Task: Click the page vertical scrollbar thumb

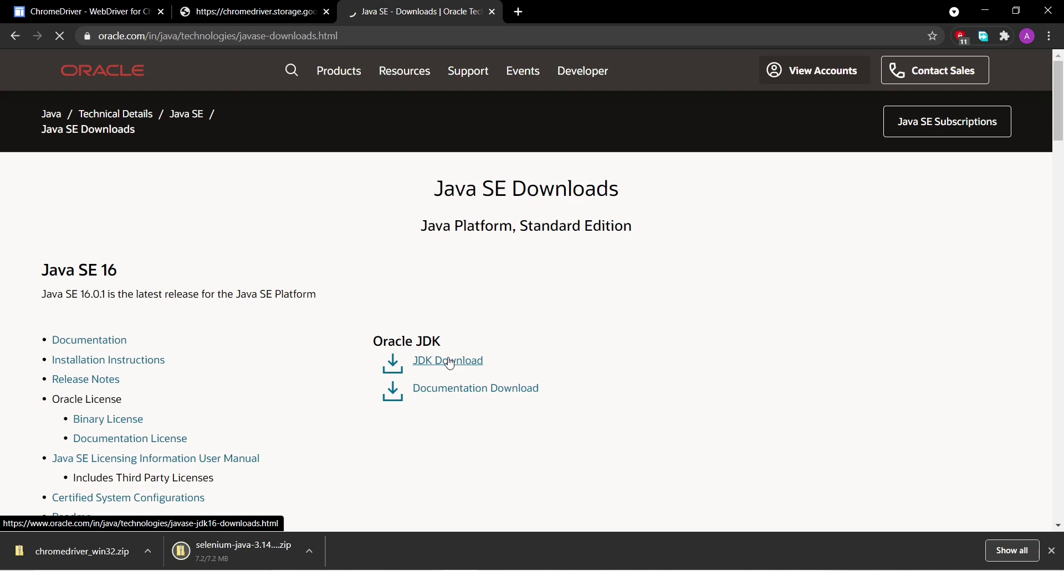Action: point(1058,101)
